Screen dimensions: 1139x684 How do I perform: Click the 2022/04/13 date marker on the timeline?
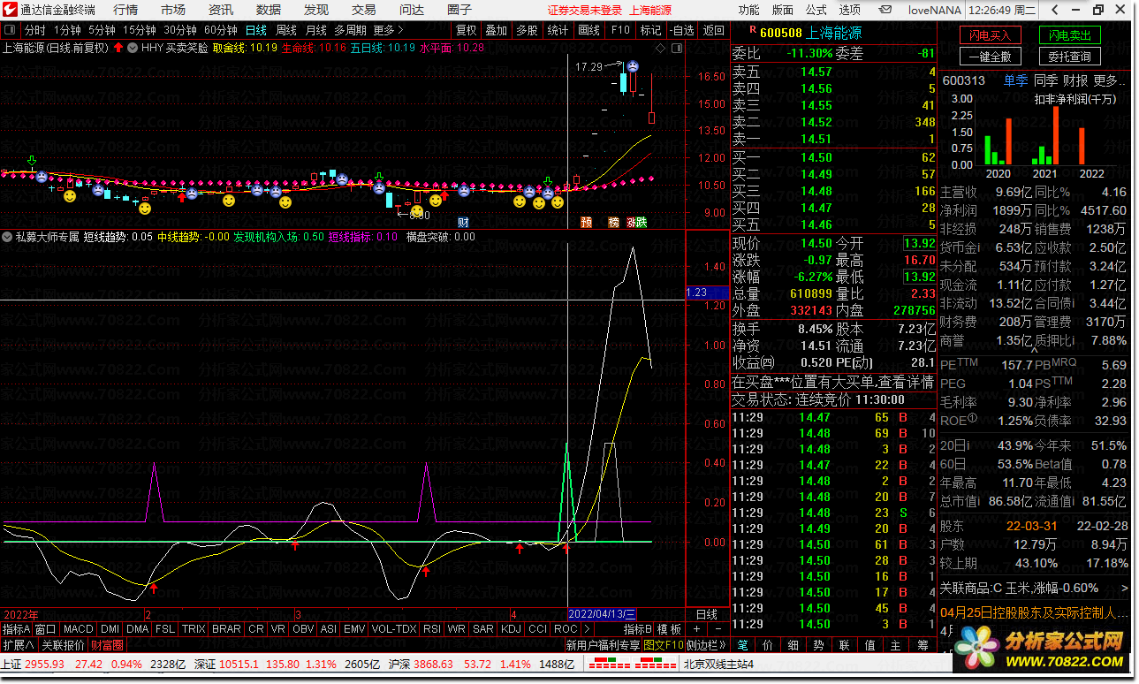602,613
